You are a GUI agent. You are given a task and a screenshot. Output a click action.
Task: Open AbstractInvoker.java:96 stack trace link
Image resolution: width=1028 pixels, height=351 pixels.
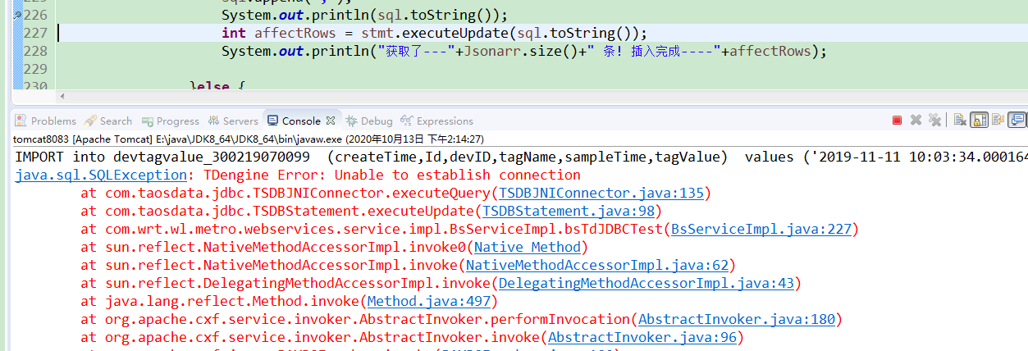642,337
